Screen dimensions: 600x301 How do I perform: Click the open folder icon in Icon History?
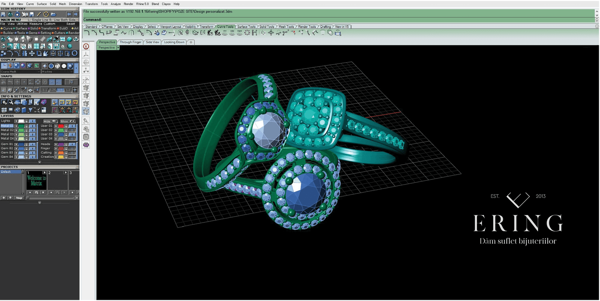53,14
